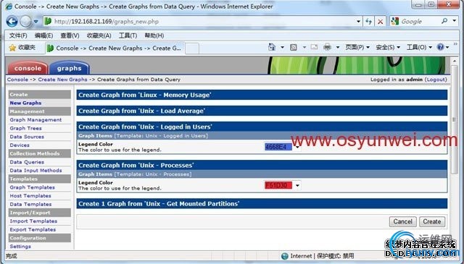Open the 工具(T) menu

coord(128,35)
